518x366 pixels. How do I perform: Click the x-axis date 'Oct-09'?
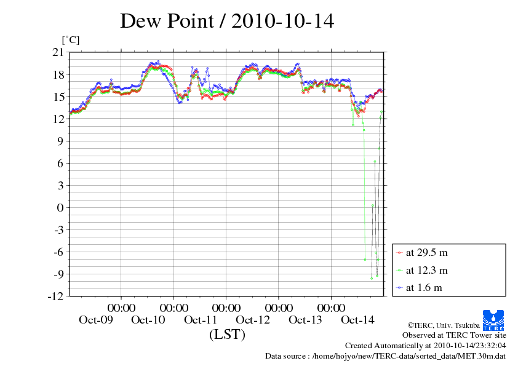(x=96, y=320)
